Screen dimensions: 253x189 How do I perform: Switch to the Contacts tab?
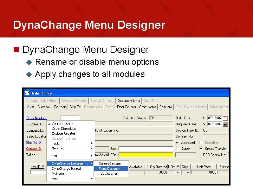(x=60, y=107)
